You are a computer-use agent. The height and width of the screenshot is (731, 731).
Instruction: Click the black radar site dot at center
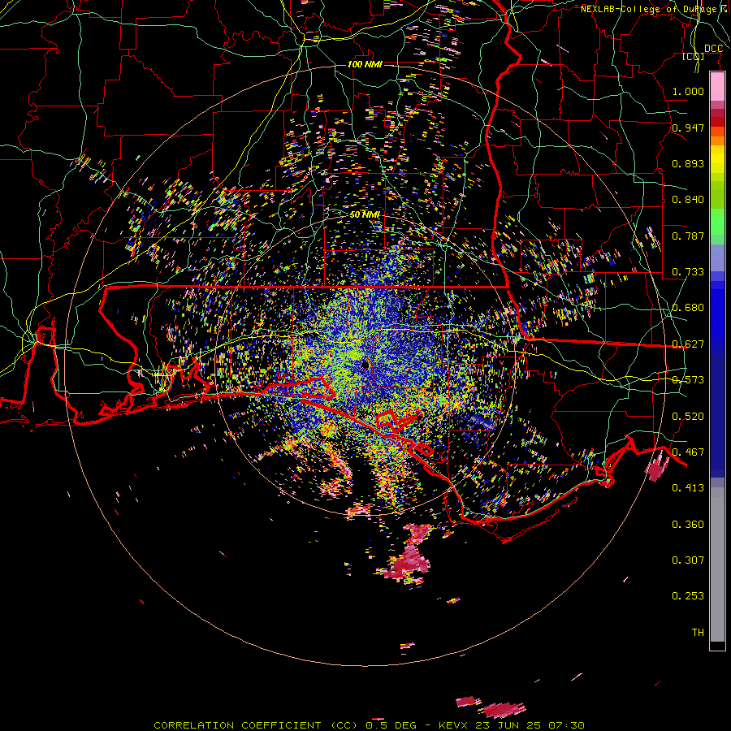365,365
